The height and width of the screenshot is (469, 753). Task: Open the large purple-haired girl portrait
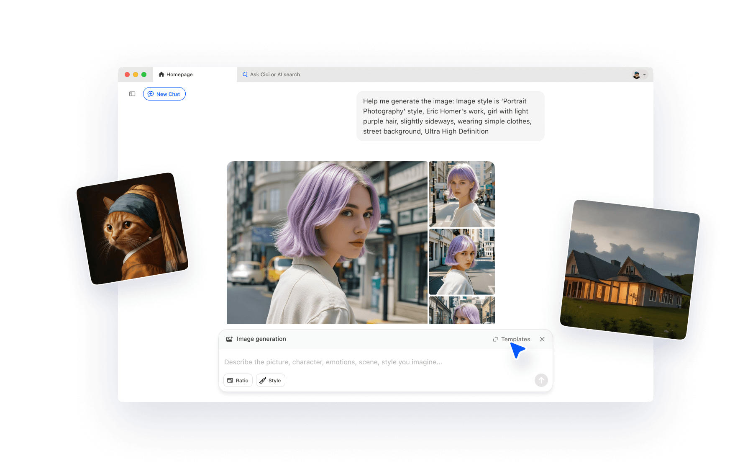327,242
